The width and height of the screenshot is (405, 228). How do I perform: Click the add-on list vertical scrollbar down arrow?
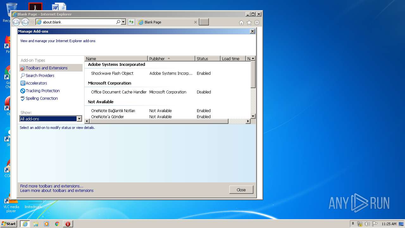click(x=253, y=116)
